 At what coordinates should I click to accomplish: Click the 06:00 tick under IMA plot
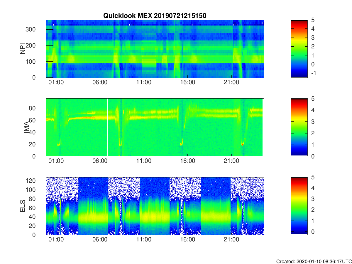pos(100,161)
